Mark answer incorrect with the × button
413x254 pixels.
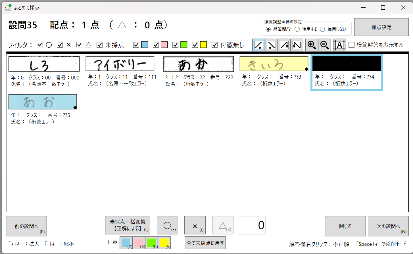(x=195, y=225)
